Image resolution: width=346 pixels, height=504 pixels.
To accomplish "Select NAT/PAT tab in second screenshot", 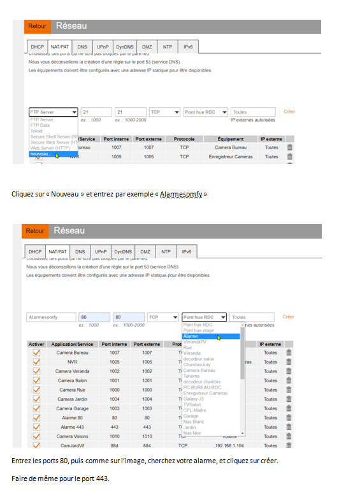I will (57, 252).
